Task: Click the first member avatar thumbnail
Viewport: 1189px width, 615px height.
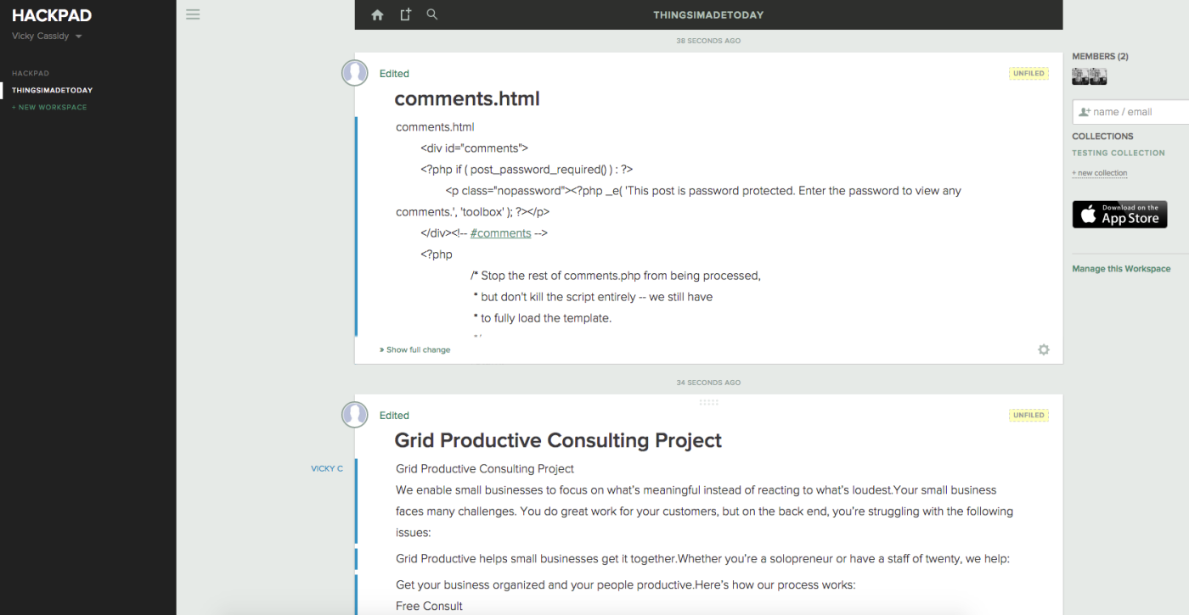Action: pos(1080,76)
